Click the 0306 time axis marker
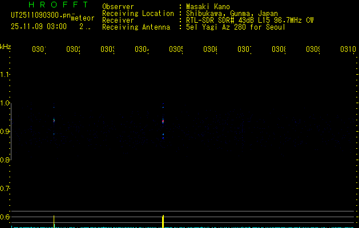 coord(210,50)
